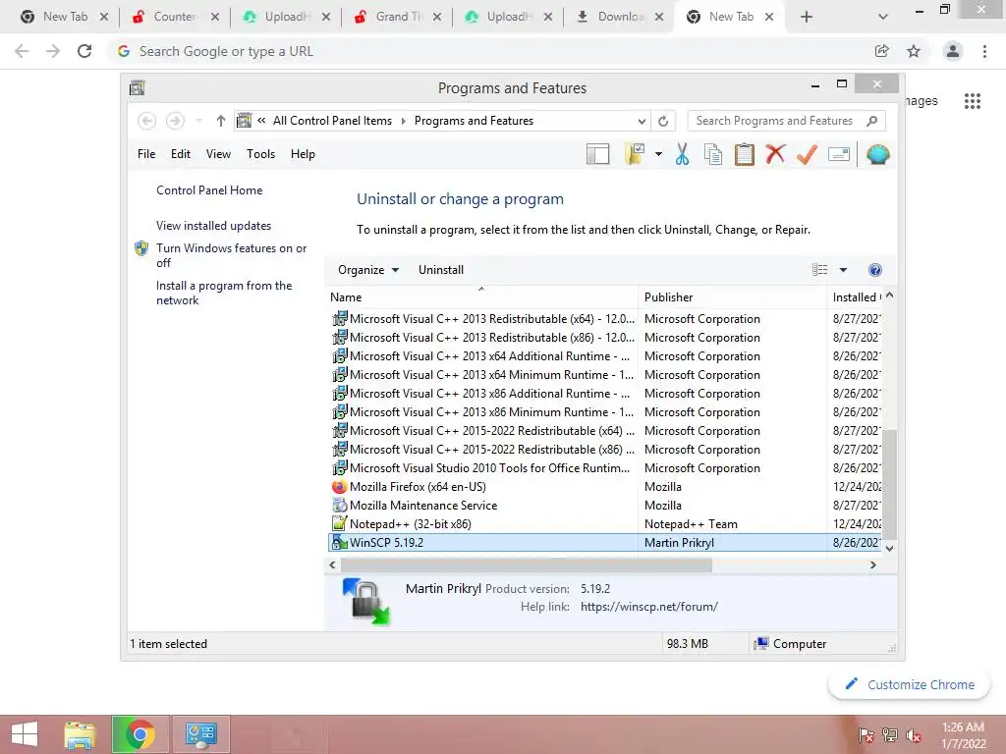Click Chrome share page icon
The image size is (1006, 754).
(881, 51)
